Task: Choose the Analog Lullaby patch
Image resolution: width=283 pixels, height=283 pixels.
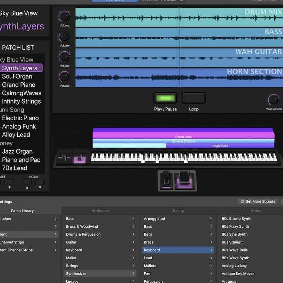Action: pyautogui.click(x=234, y=266)
